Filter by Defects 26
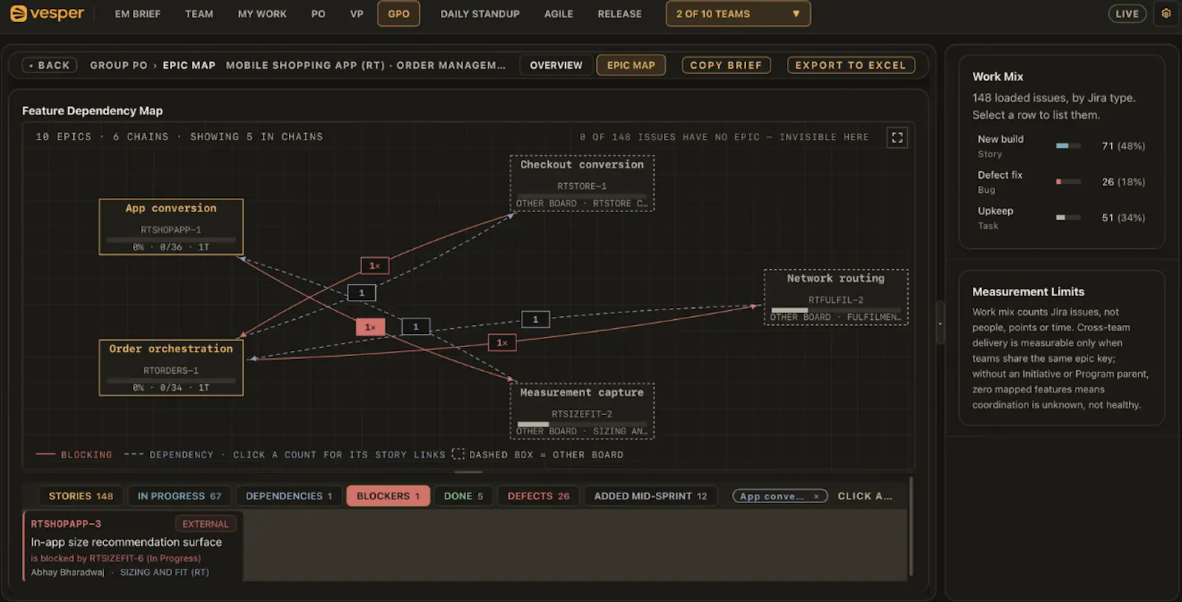Viewport: 1182px width, 602px height. point(539,496)
